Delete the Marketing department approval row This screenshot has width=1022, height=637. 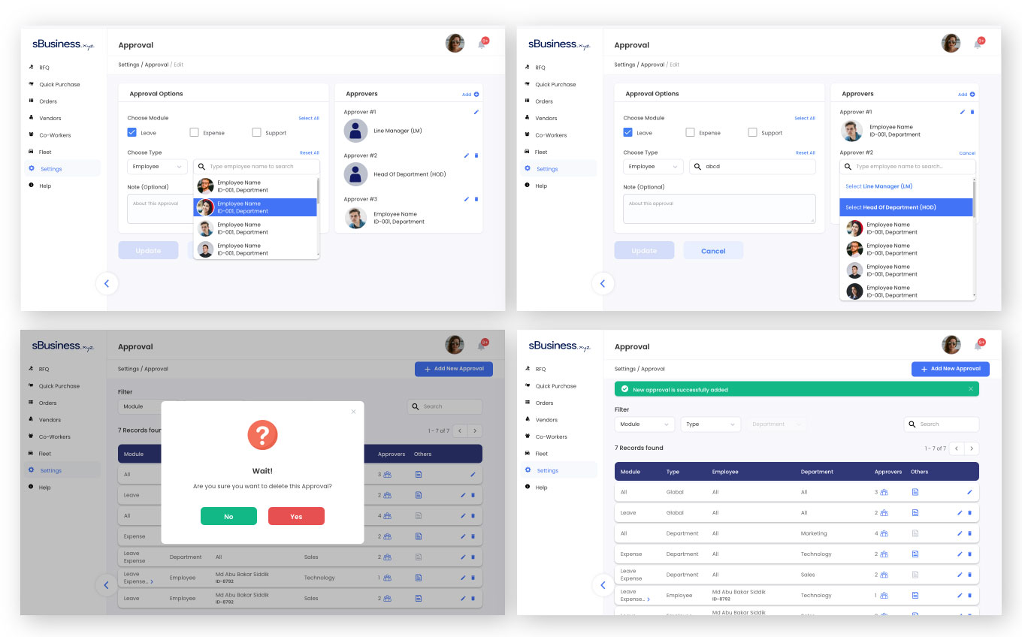click(x=969, y=533)
